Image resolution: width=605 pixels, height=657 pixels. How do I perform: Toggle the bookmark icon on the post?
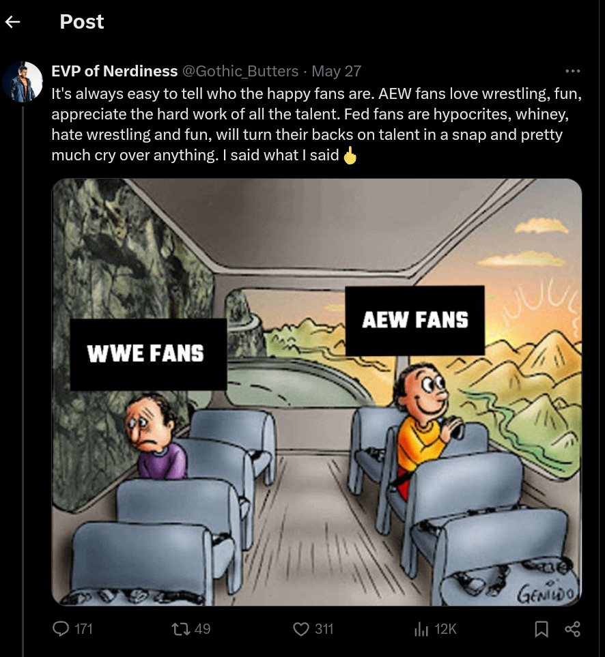click(x=541, y=629)
